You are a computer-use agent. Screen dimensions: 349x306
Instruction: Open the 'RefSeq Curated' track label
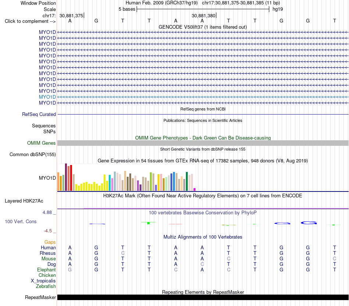[39, 114]
